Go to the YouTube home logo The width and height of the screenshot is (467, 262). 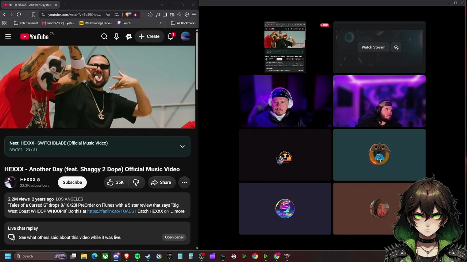click(x=34, y=36)
